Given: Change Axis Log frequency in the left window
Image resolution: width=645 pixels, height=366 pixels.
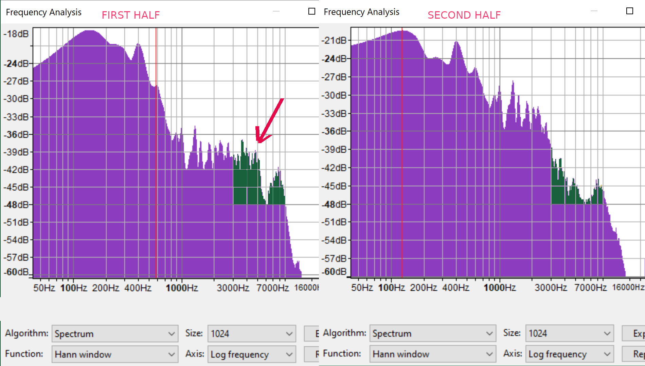Looking at the screenshot, I should click(252, 354).
